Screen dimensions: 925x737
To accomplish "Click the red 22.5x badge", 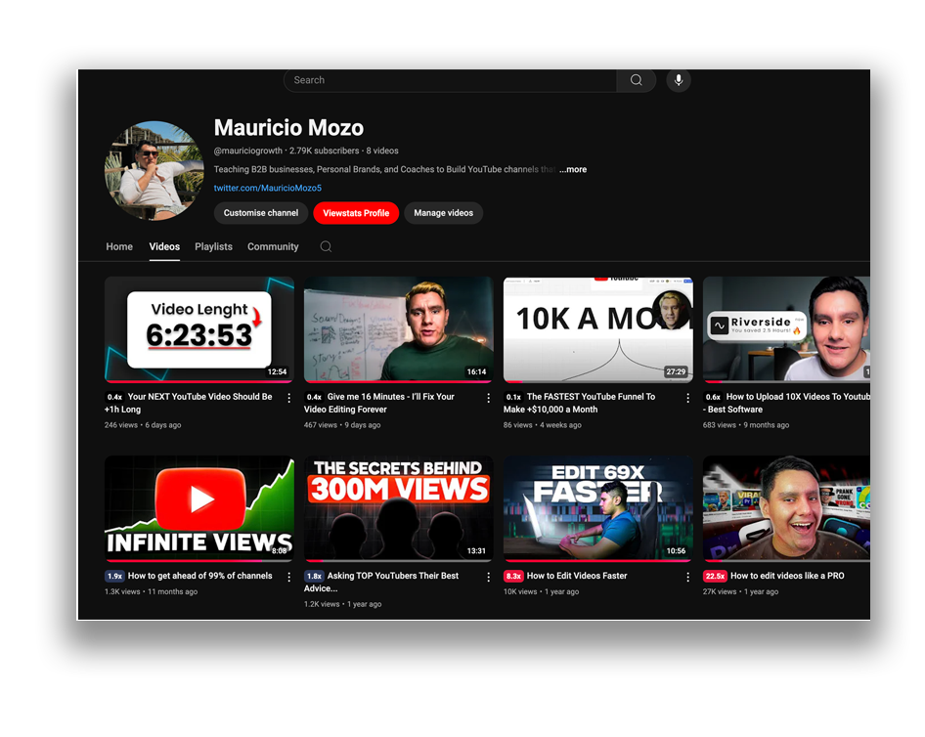I will (x=715, y=576).
